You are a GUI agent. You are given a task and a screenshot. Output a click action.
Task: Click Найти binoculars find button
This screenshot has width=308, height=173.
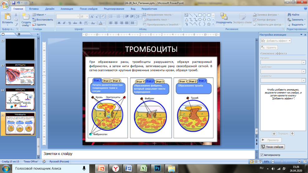(x=293, y=15)
